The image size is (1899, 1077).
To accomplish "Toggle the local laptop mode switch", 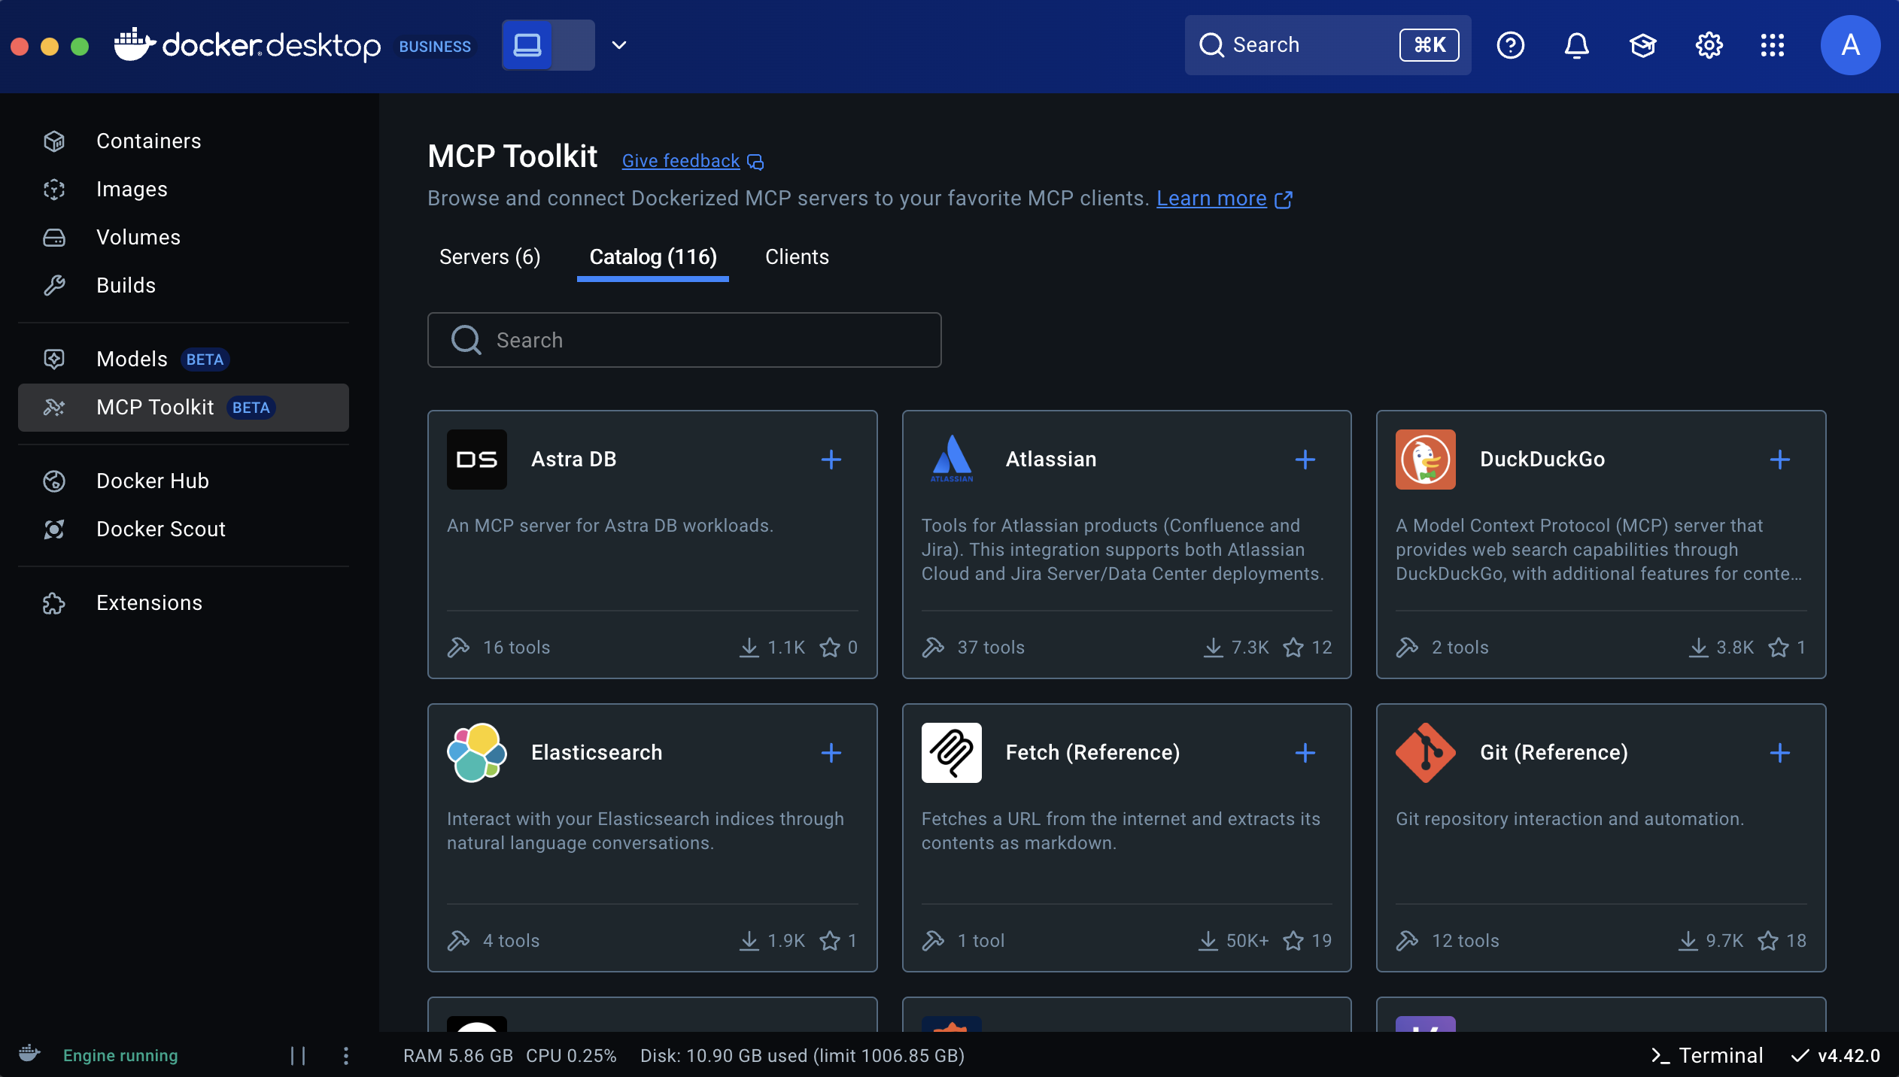I will (548, 45).
